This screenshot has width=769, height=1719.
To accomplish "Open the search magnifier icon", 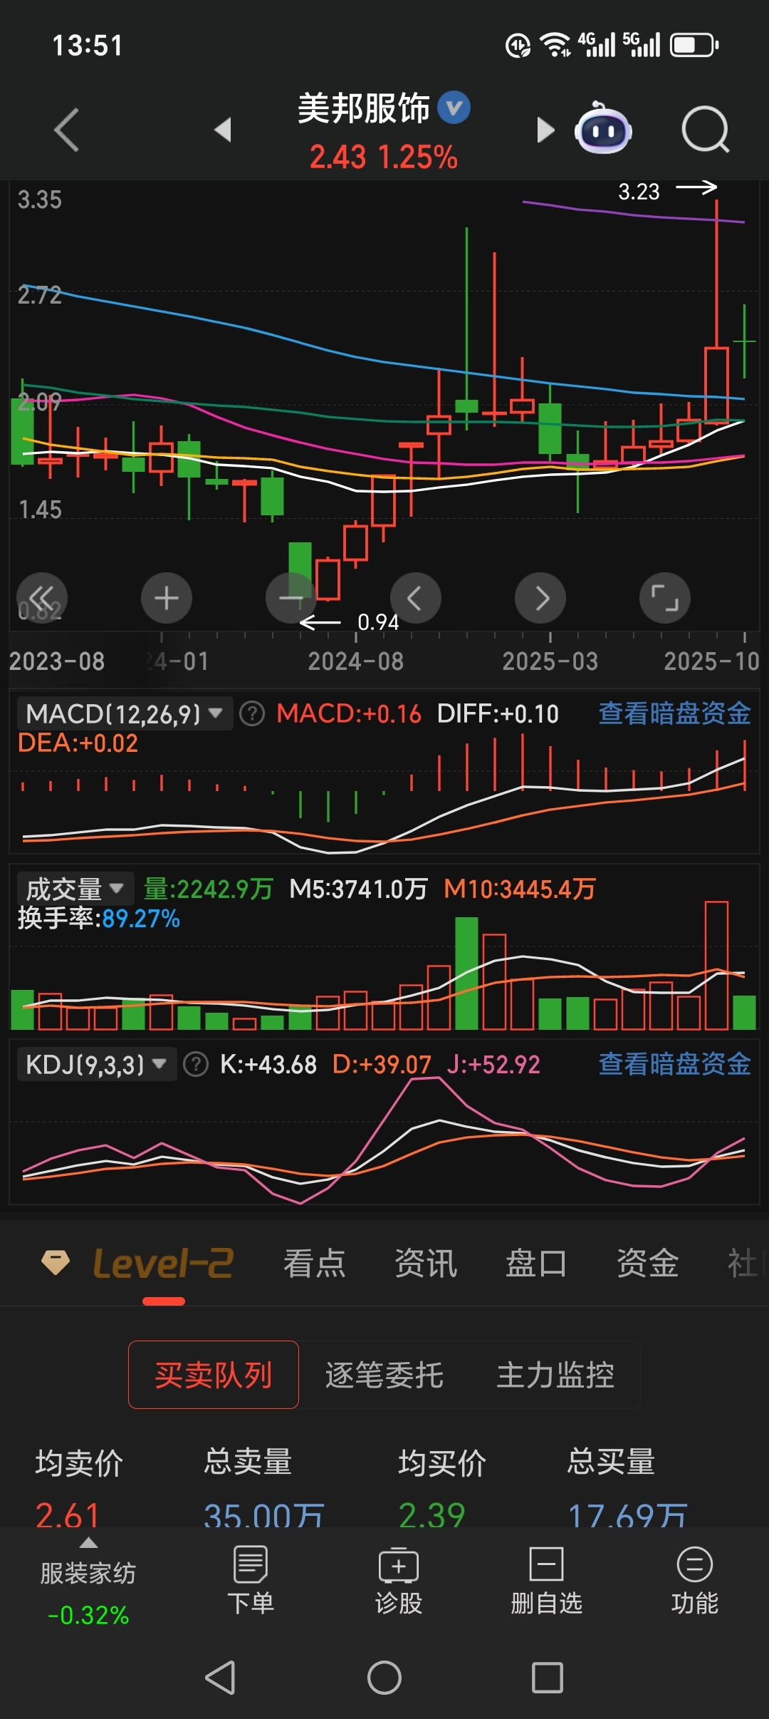I will coord(706,130).
